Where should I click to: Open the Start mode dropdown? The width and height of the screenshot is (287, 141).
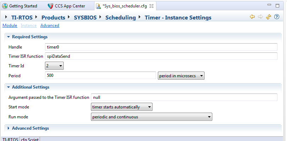[x=121, y=107]
